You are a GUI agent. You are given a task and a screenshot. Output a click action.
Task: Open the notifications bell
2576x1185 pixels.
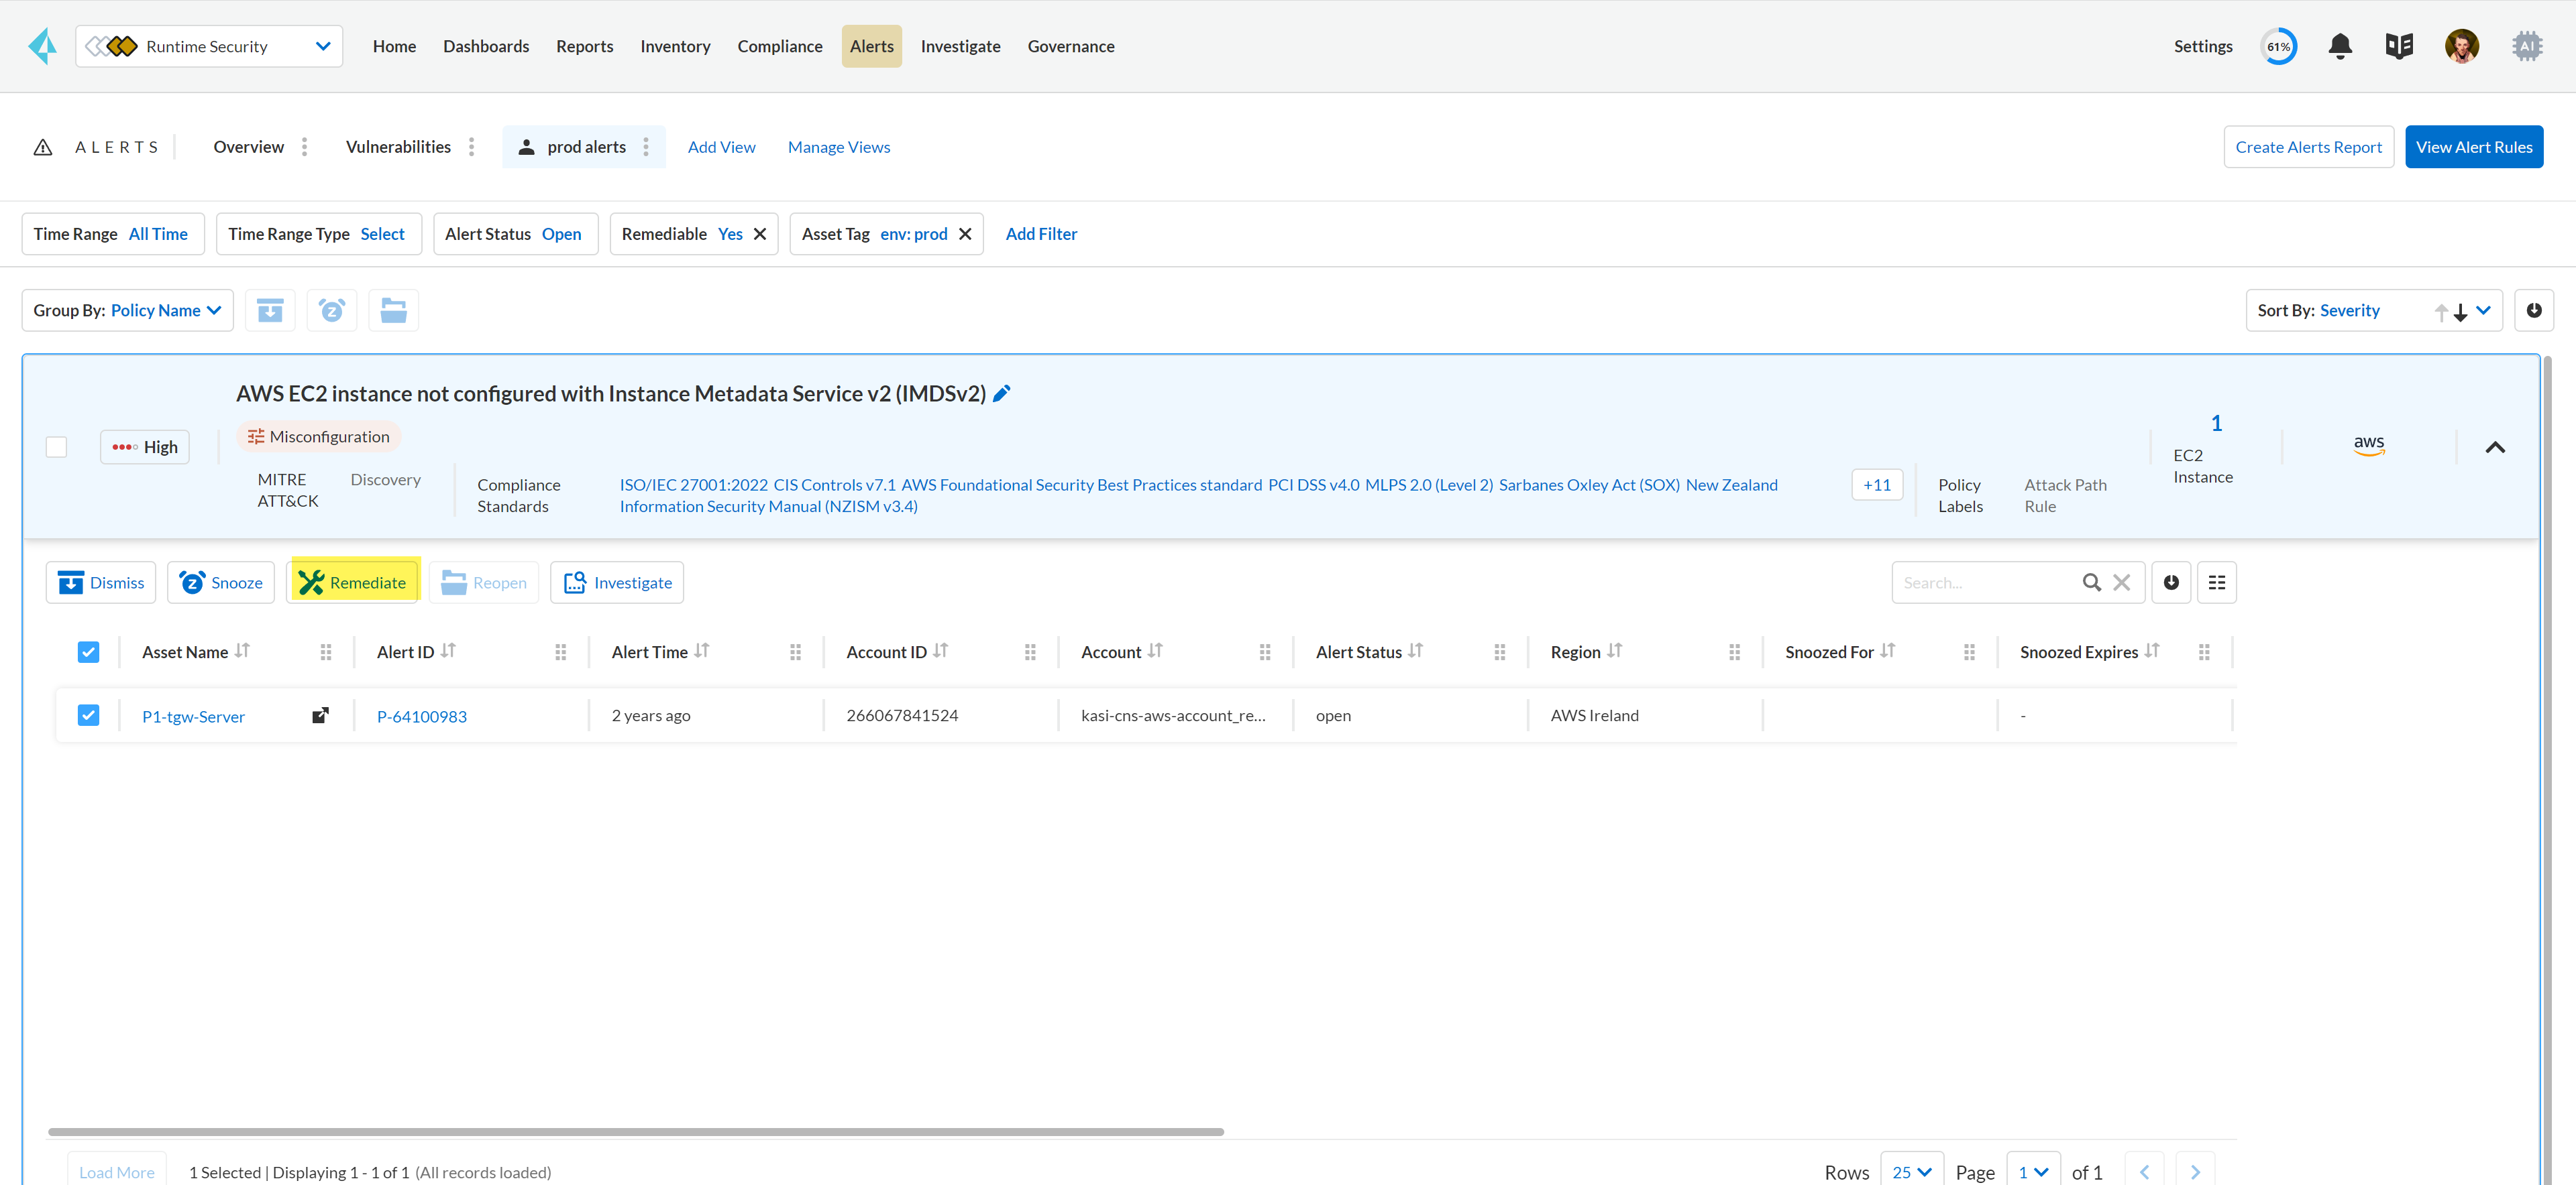coord(2339,46)
